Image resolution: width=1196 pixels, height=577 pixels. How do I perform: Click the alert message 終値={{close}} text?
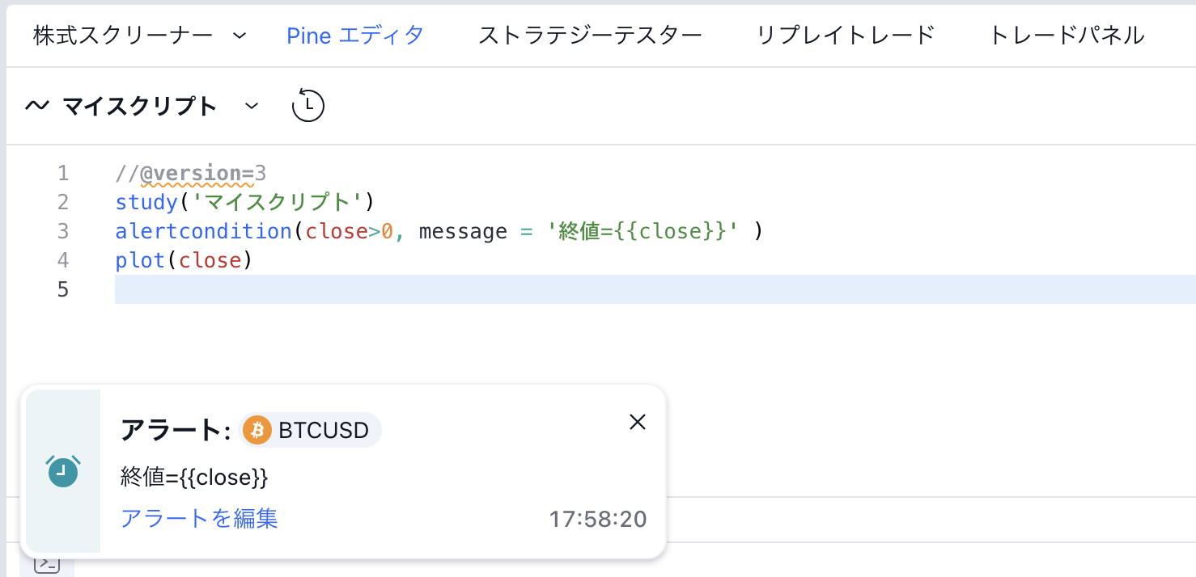click(194, 478)
